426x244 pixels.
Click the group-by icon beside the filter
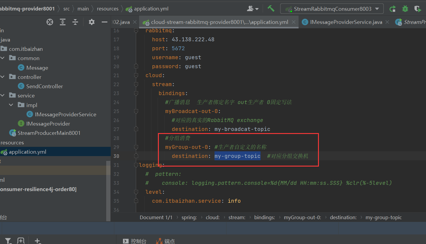[21, 241]
